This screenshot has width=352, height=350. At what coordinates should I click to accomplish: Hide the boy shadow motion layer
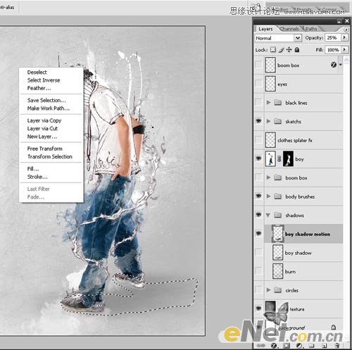[258, 233]
